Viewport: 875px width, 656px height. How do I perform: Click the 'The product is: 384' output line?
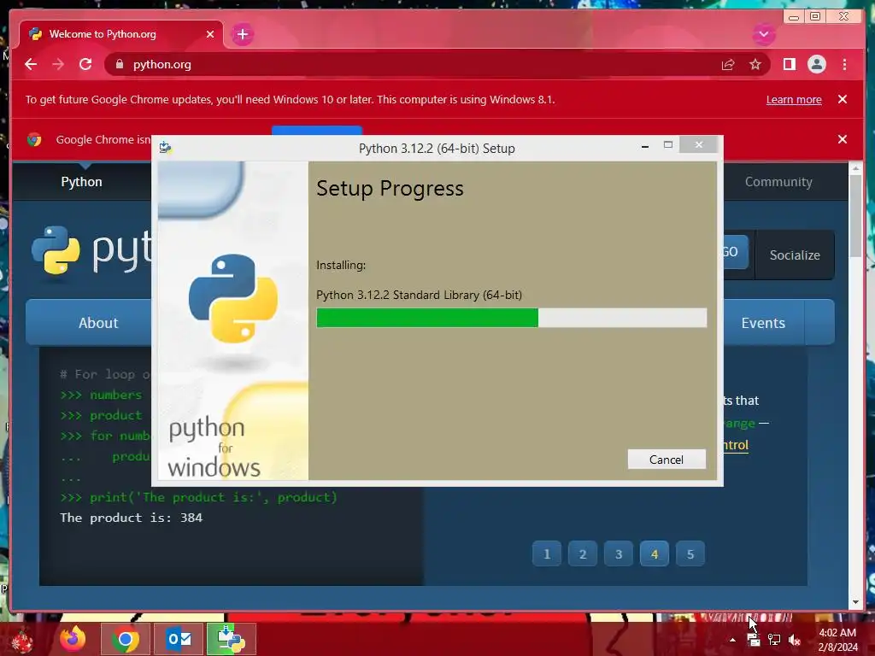131,518
